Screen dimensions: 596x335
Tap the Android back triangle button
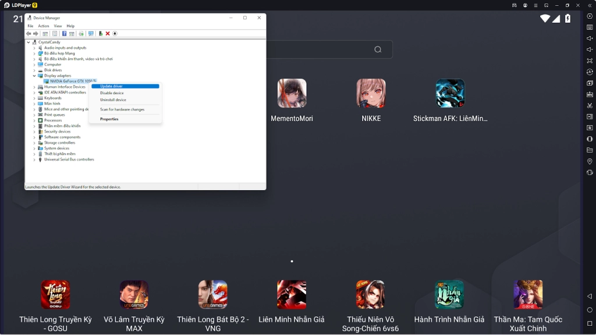(x=590, y=296)
